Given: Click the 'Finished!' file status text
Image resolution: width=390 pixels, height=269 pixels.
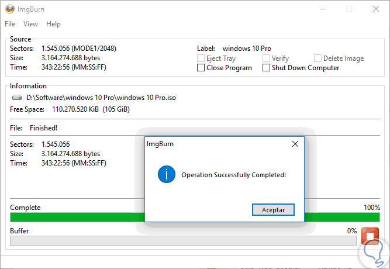Looking at the screenshot, I should [43, 128].
